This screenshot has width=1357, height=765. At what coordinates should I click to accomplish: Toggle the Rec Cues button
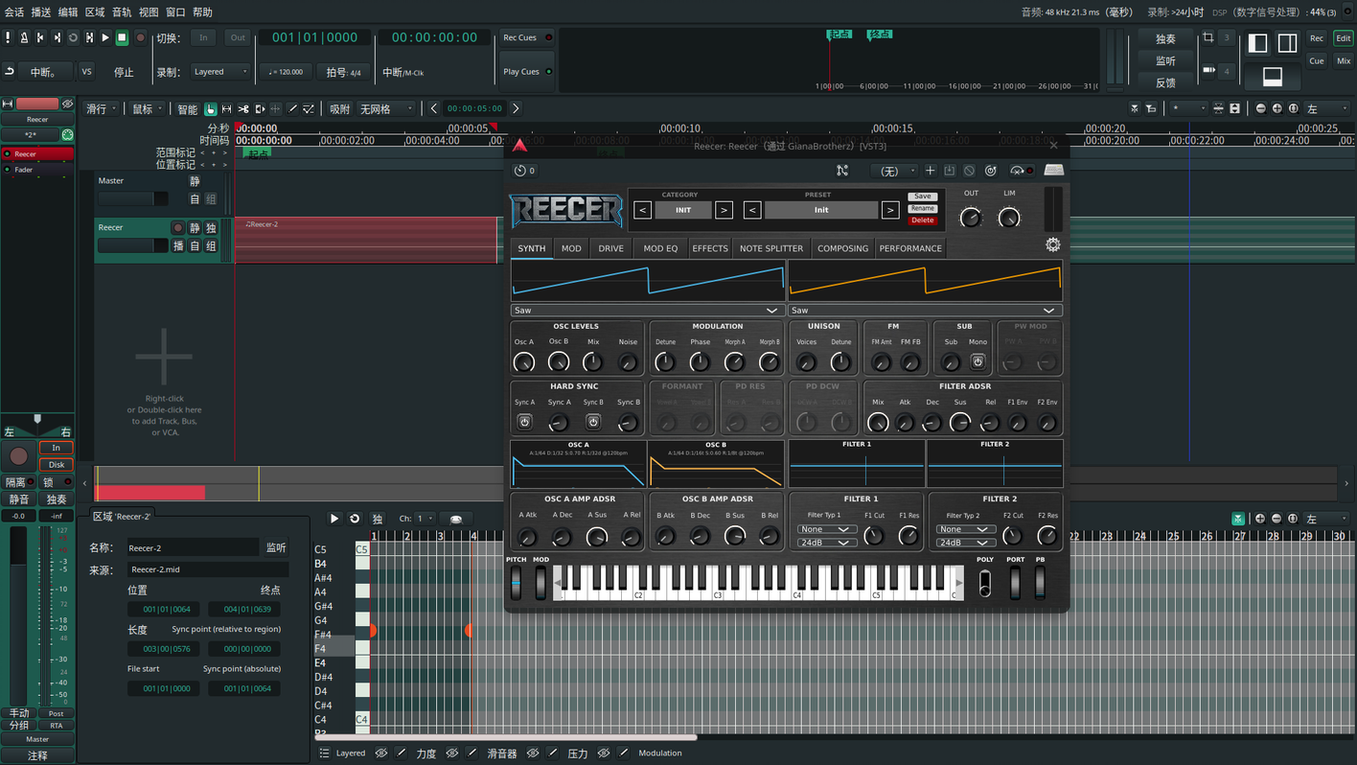[527, 37]
